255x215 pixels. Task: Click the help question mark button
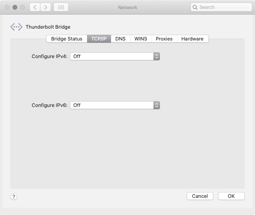point(14,197)
